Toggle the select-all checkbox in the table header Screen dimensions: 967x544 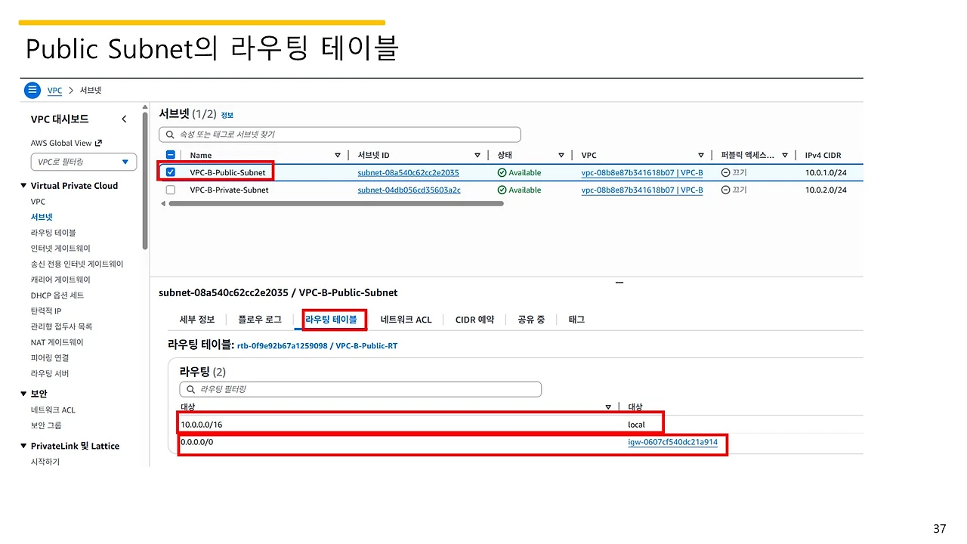click(x=170, y=154)
